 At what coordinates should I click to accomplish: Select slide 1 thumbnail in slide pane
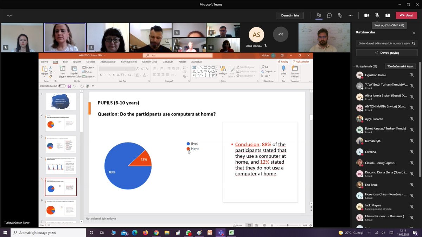pos(61,102)
